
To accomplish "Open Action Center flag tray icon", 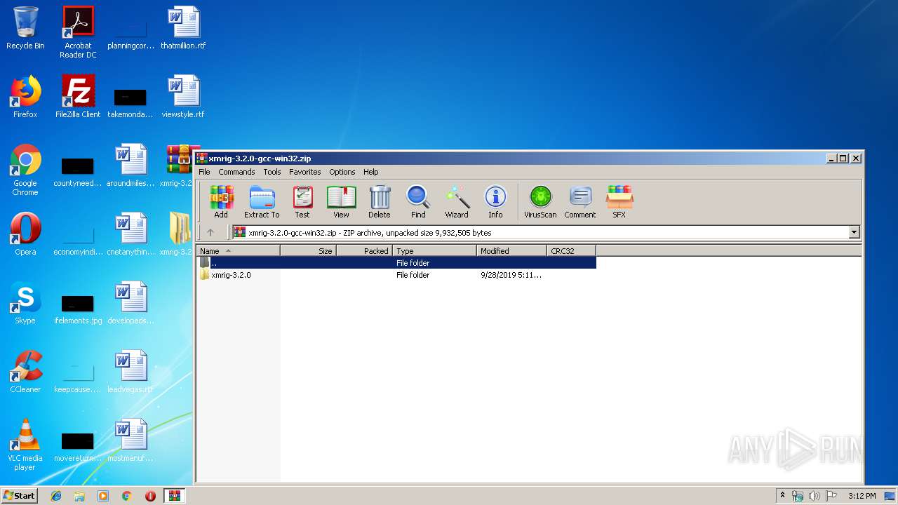I will 831,496.
